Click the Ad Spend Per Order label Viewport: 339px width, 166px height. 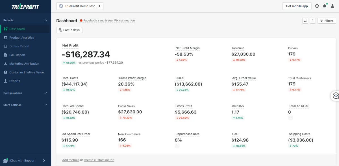click(76, 134)
